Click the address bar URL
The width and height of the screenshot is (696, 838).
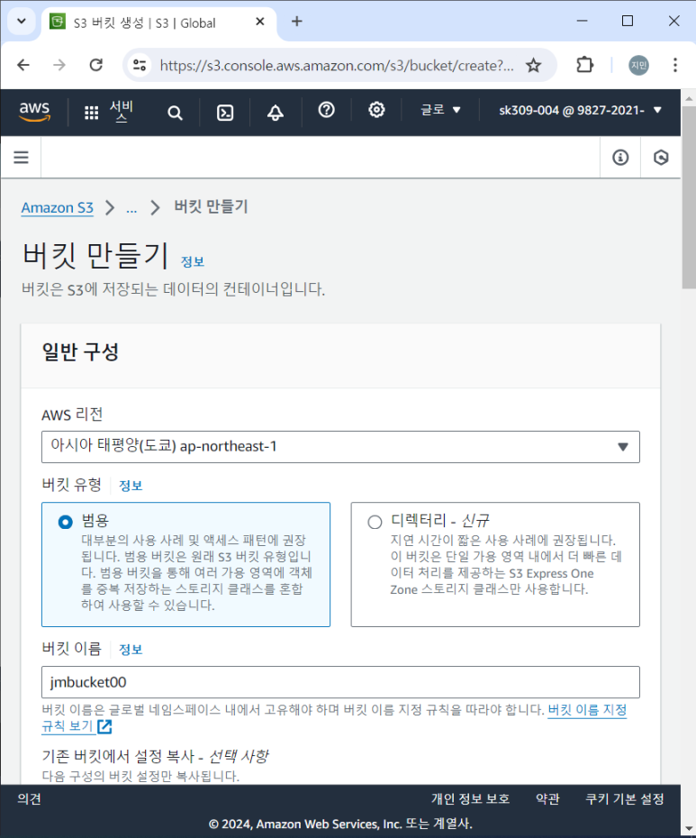tap(337, 66)
